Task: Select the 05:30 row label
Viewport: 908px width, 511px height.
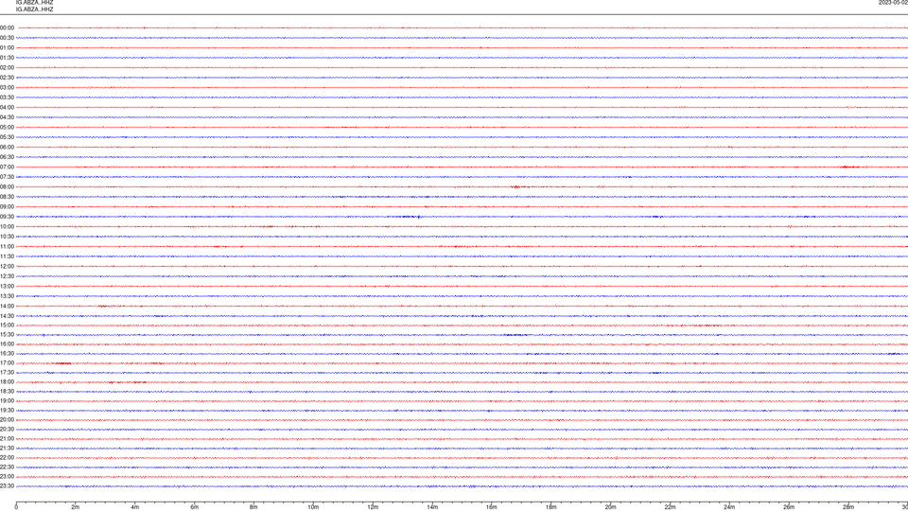Action: [x=7, y=137]
